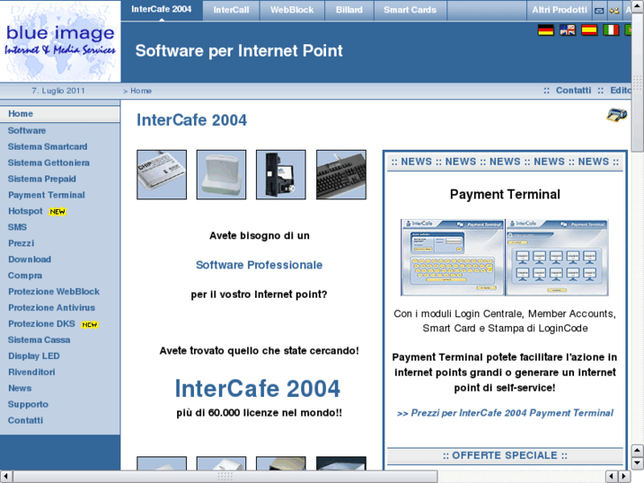Open Protezione Antivirus page
The width and height of the screenshot is (644, 483).
click(x=51, y=308)
